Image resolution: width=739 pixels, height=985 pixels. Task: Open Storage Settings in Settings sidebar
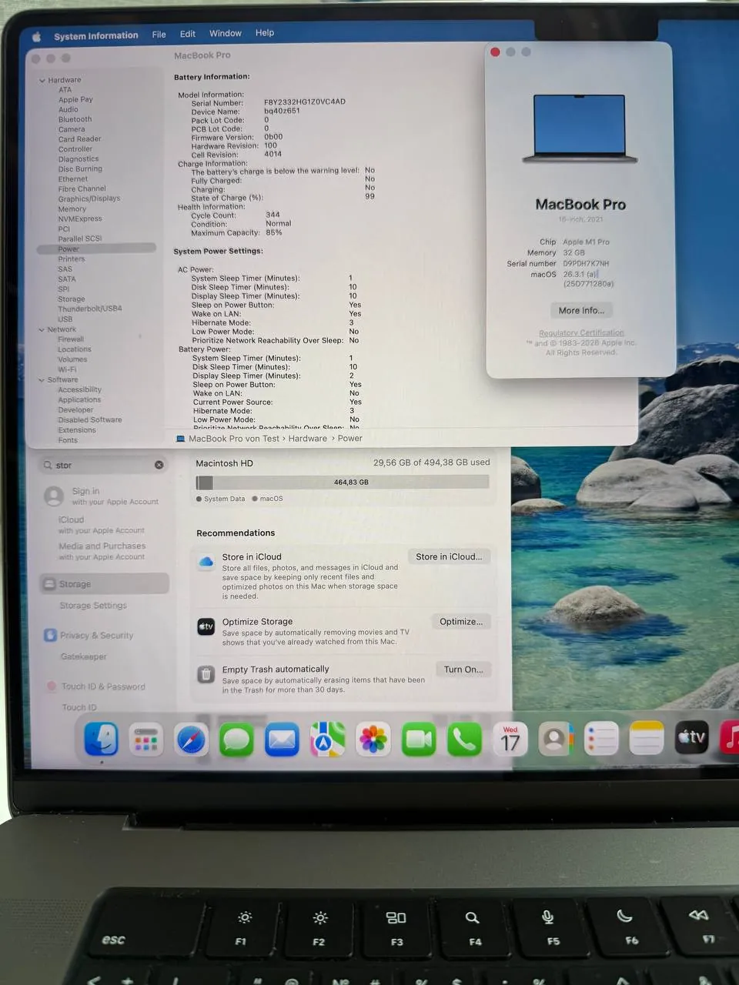[93, 606]
